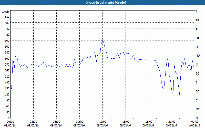Select the 150 degree axis label
205x128 pixels.
click(7, 88)
